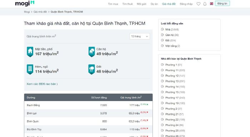Open the Tìm thuê menu

[127, 4]
